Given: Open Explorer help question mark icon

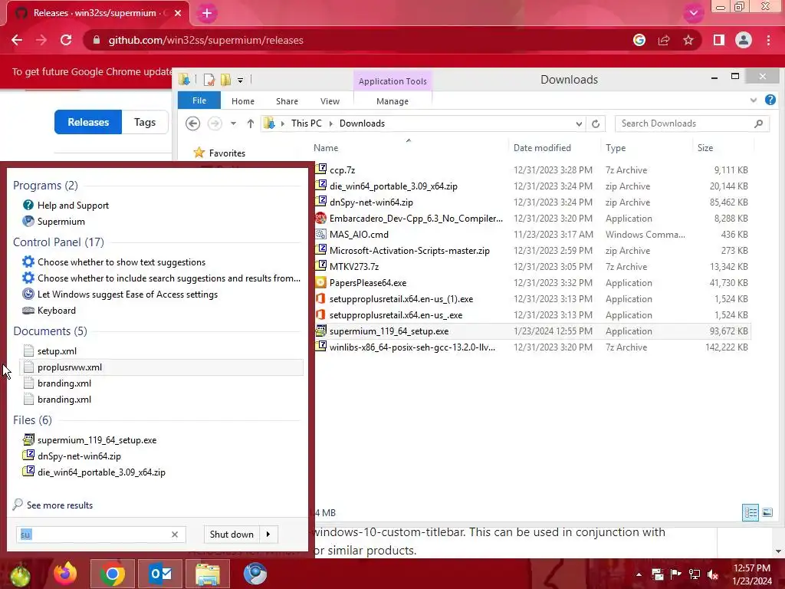Looking at the screenshot, I should pos(770,100).
